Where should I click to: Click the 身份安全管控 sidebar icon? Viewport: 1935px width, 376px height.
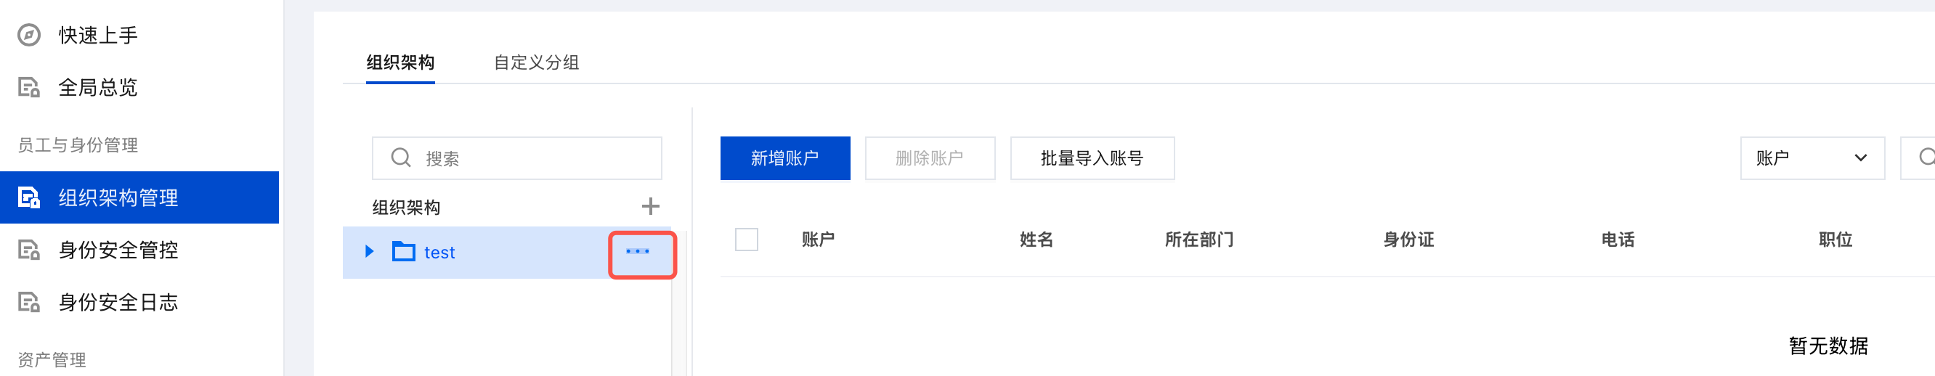[28, 250]
